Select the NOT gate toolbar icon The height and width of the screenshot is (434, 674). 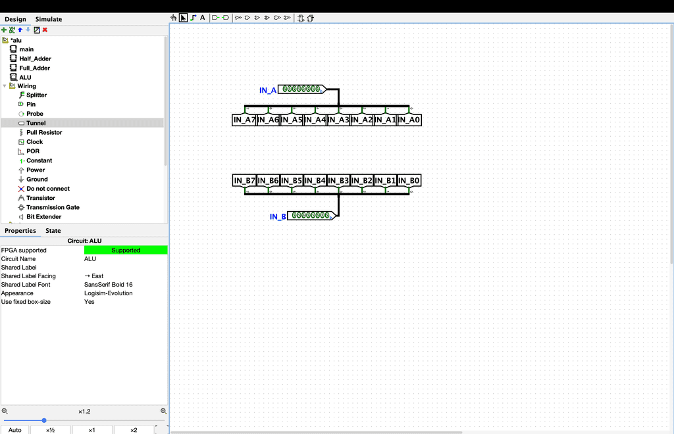point(238,18)
